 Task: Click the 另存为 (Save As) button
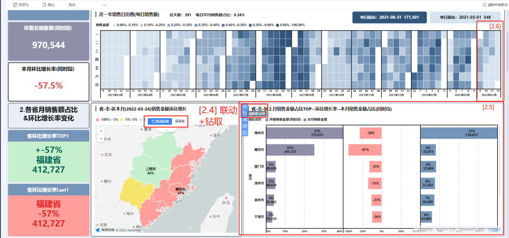21,5
